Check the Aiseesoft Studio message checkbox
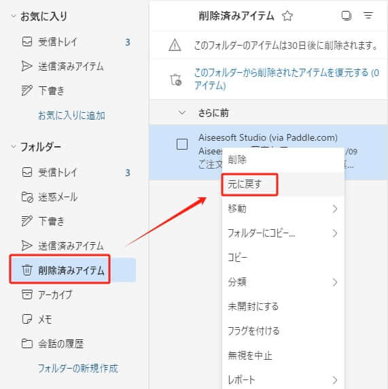The width and height of the screenshot is (388, 389). coord(182,144)
